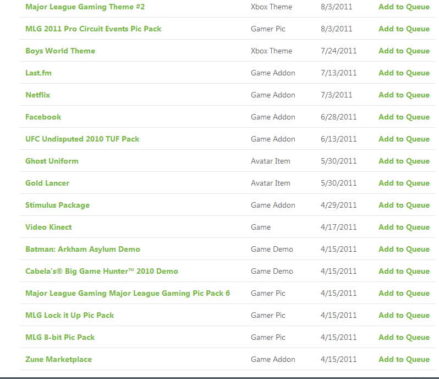Image resolution: width=439 pixels, height=379 pixels.
Task: Add Zune Marketplace to queue
Action: pos(404,359)
